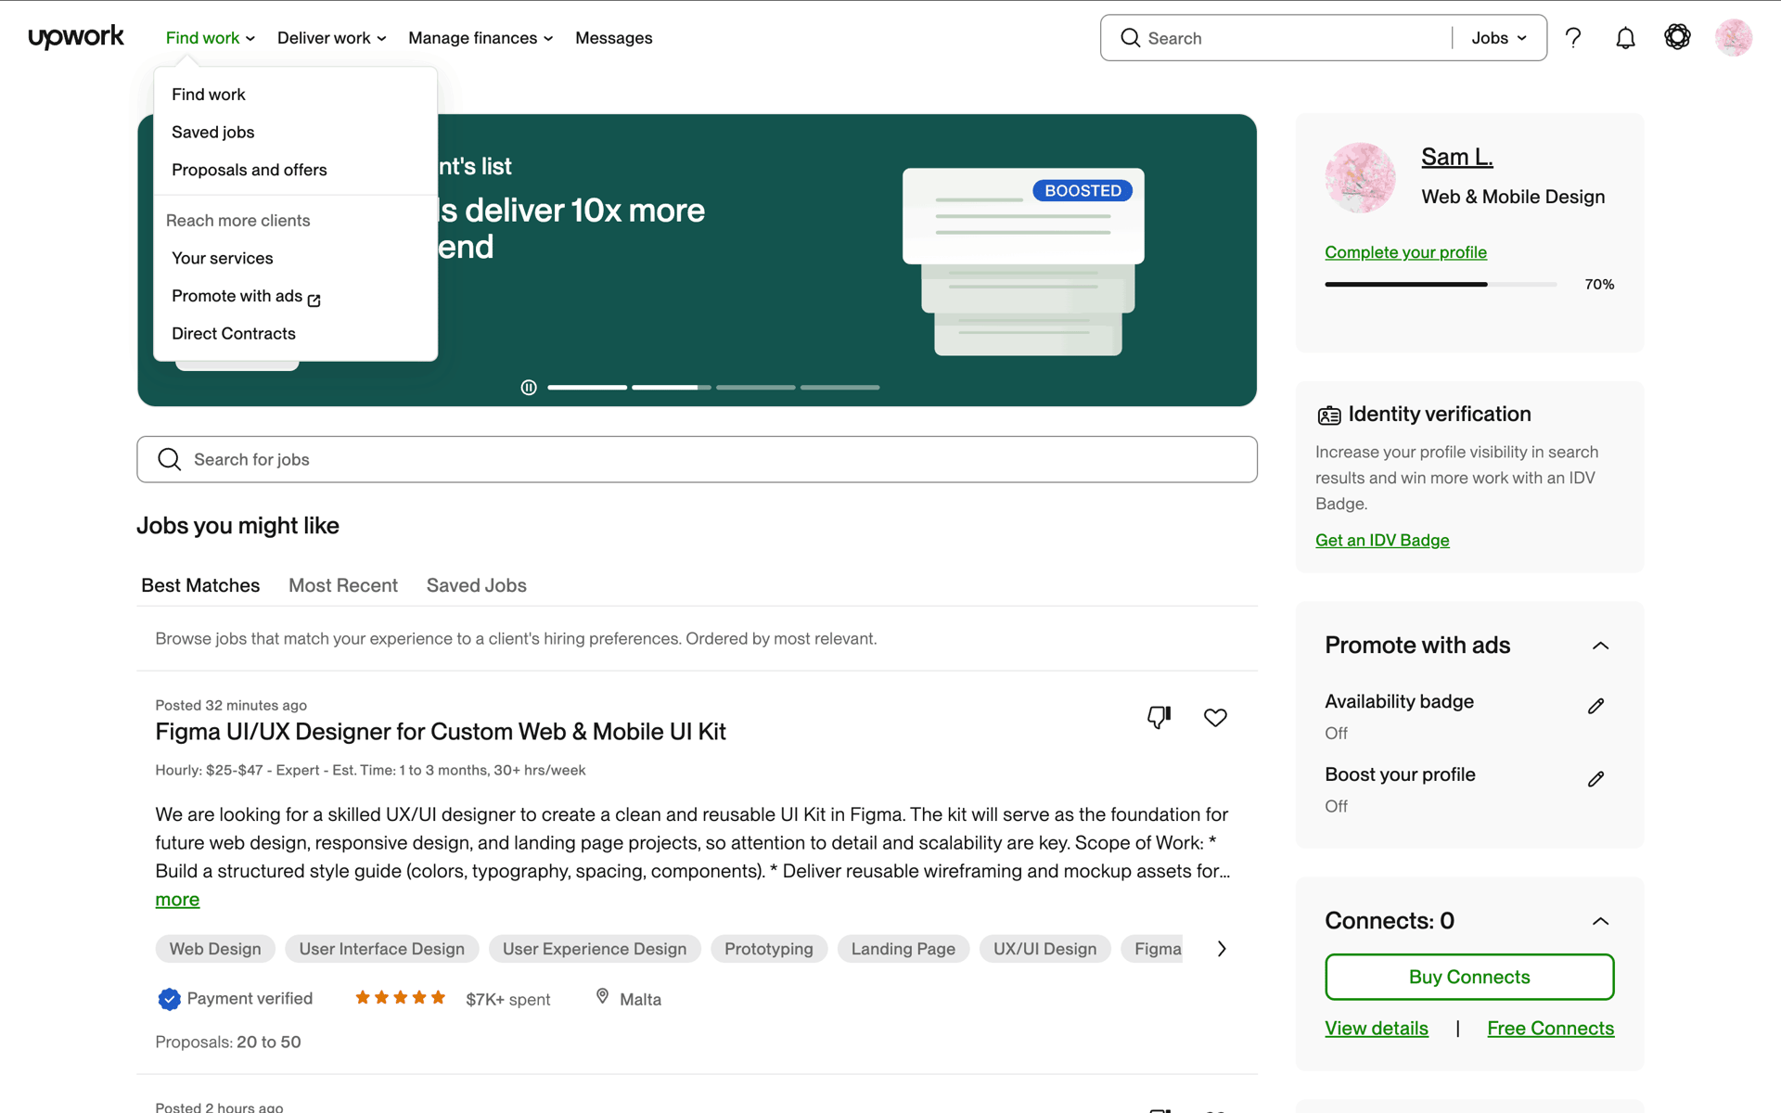Viewport: 1781px width, 1113px height.
Task: Select Promote with ads menu entry
Action: point(246,296)
